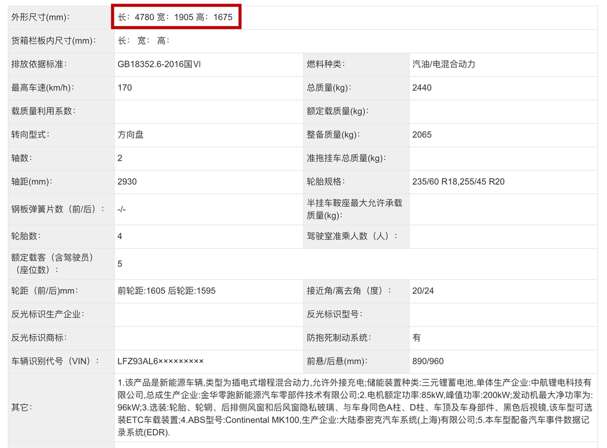Click the total mass 2440 cell
Image resolution: width=607 pixels, height=448 pixels.
(x=418, y=88)
